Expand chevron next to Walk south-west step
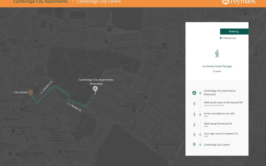 pos(197,104)
